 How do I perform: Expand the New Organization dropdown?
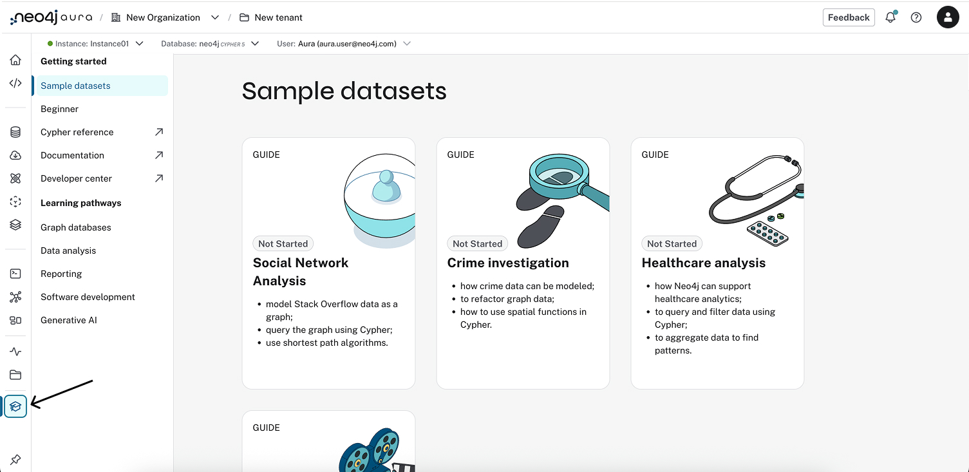214,17
